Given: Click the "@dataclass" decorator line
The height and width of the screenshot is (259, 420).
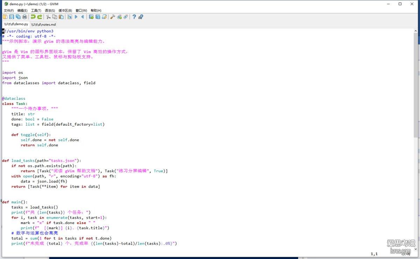Looking at the screenshot, I should click(14, 98).
